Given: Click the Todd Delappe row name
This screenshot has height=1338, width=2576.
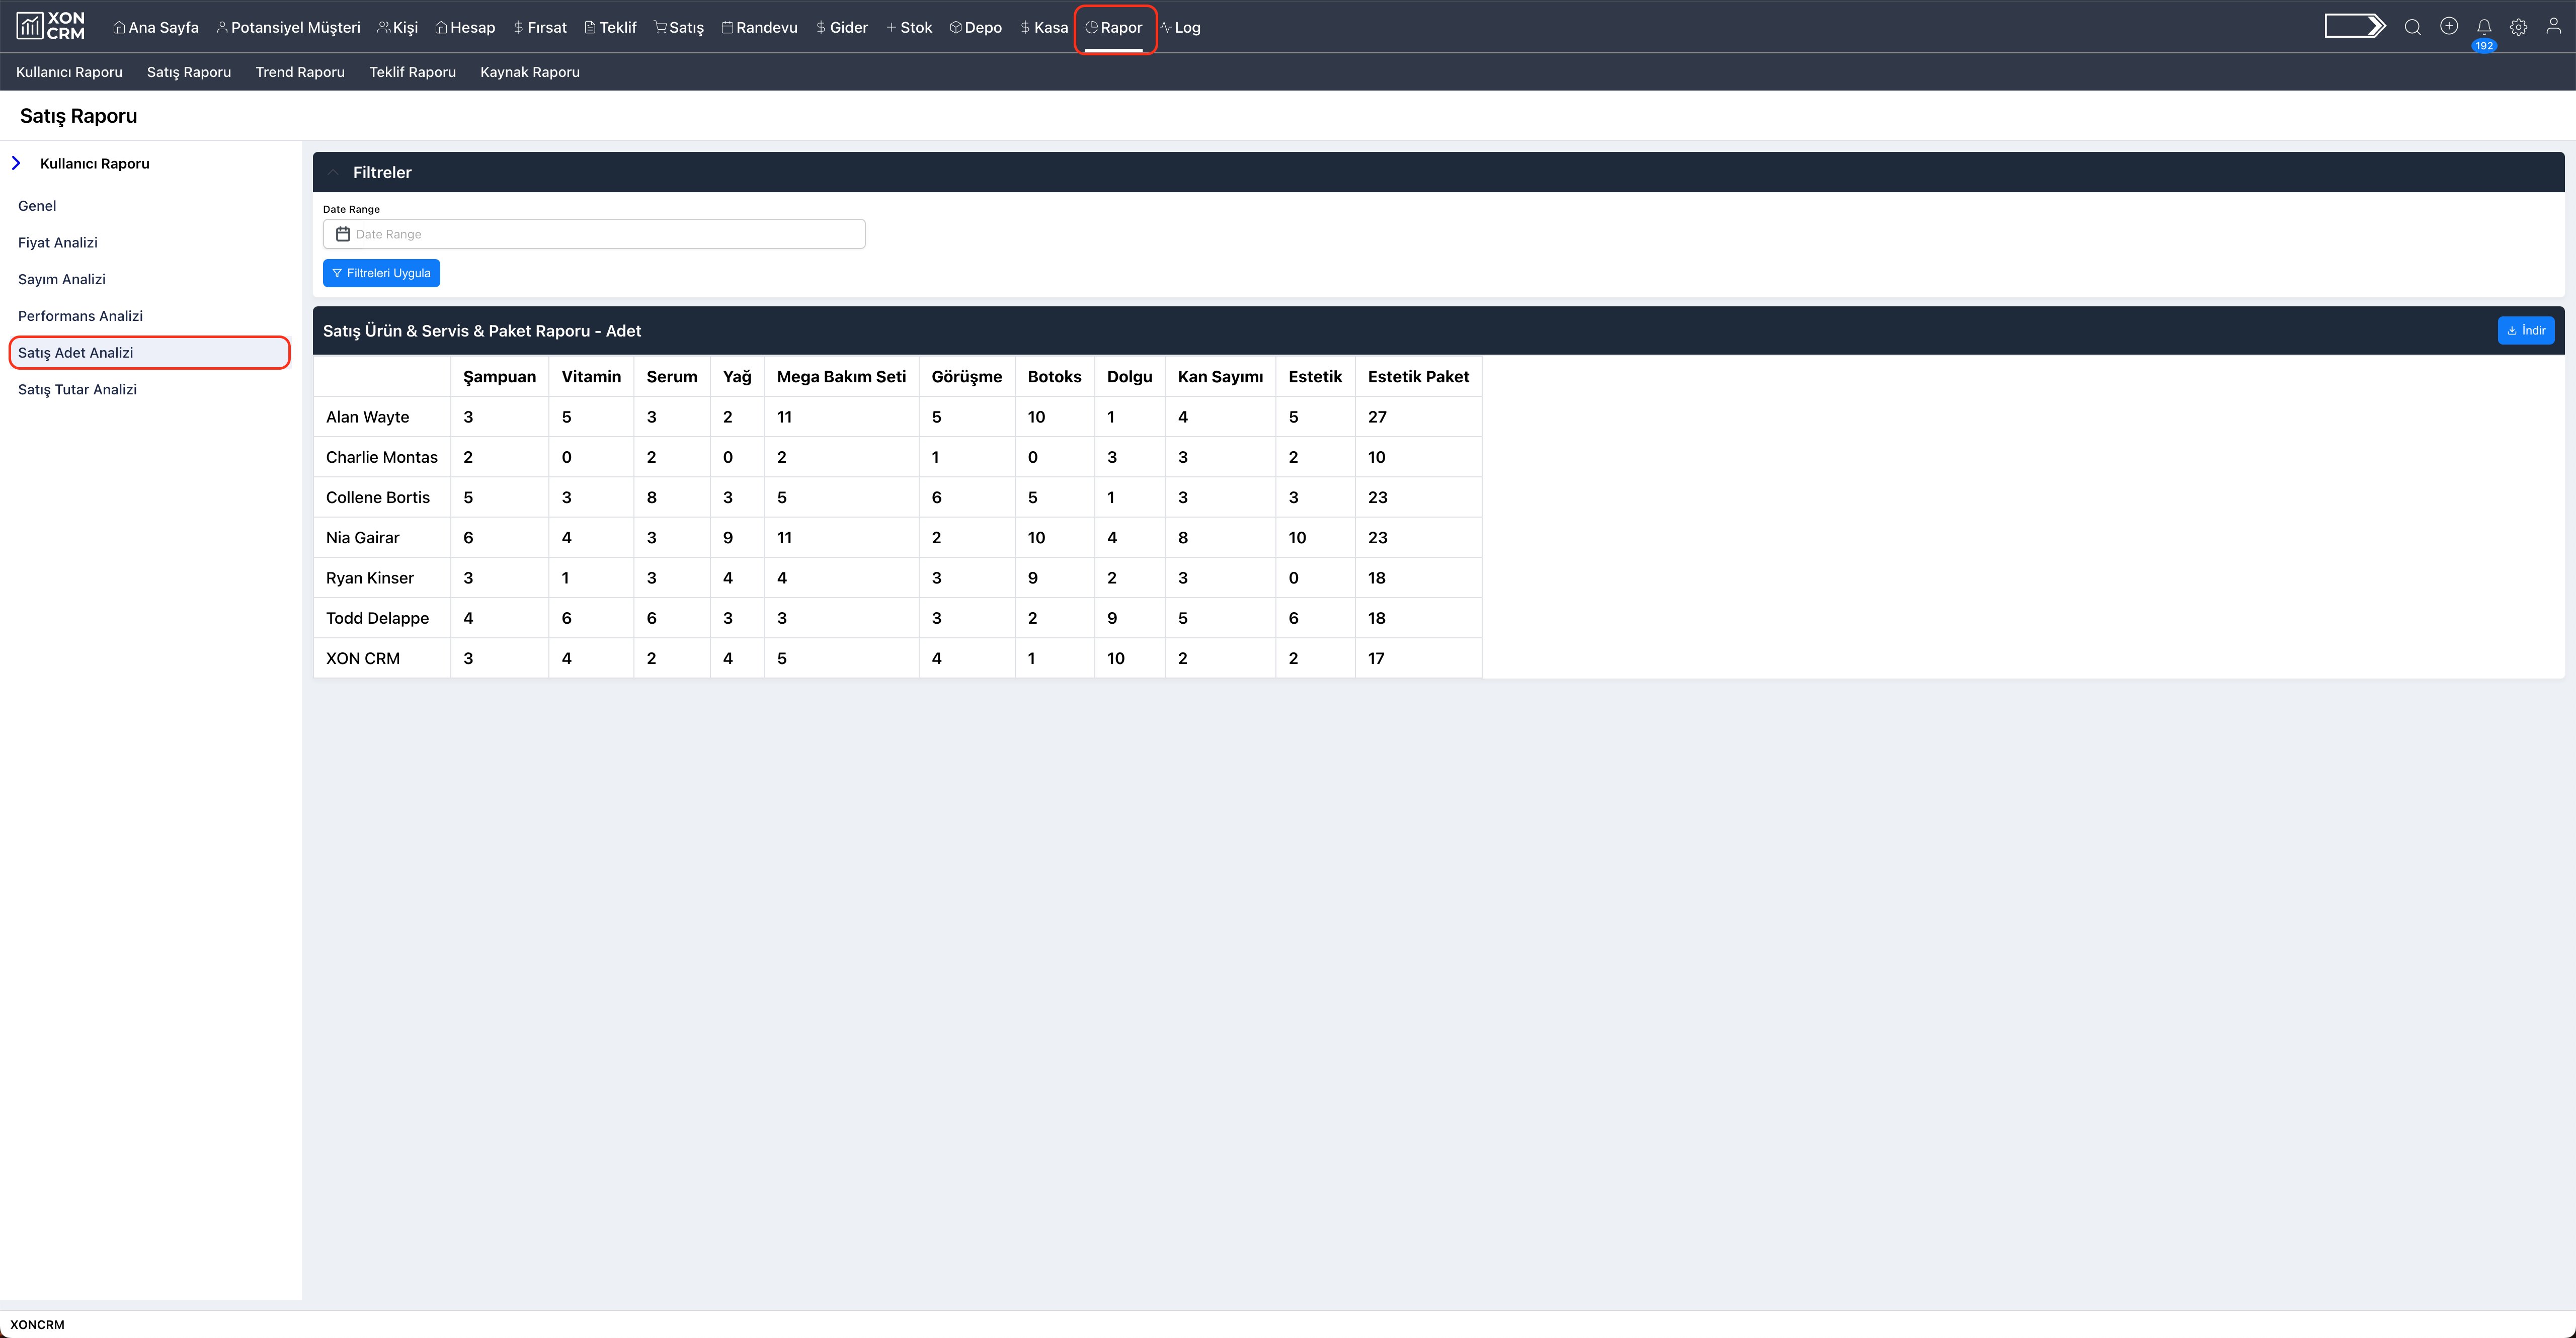Looking at the screenshot, I should [x=377, y=618].
